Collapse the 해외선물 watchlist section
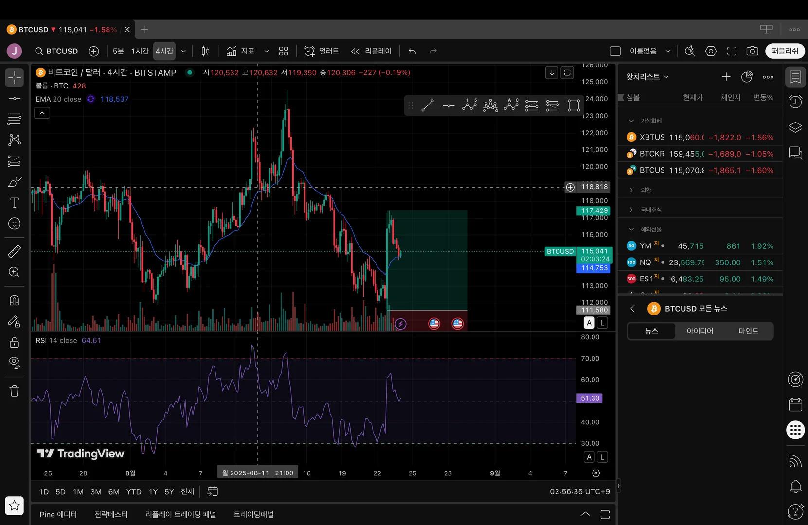This screenshot has width=808, height=525. coord(631,229)
